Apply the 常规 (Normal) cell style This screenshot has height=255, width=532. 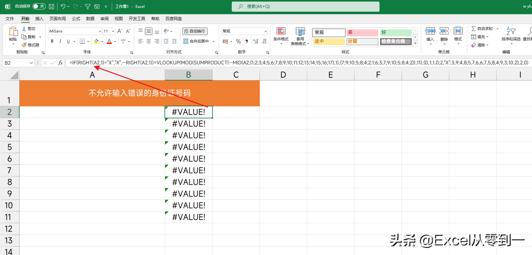tap(329, 33)
